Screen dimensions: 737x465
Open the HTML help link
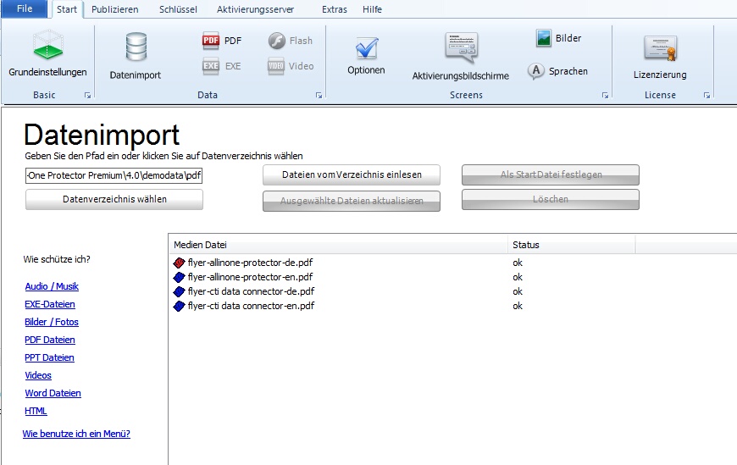point(36,412)
